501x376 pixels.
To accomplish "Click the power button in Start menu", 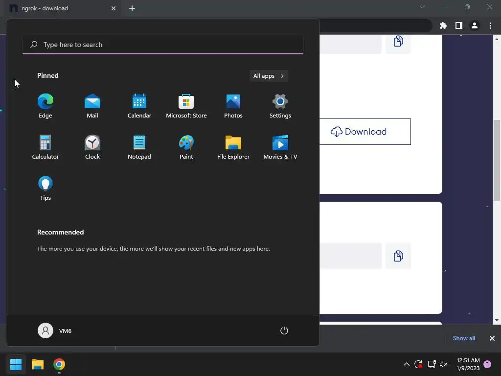I will pos(284,330).
